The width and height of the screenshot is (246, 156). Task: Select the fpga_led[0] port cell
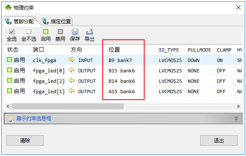click(x=49, y=71)
